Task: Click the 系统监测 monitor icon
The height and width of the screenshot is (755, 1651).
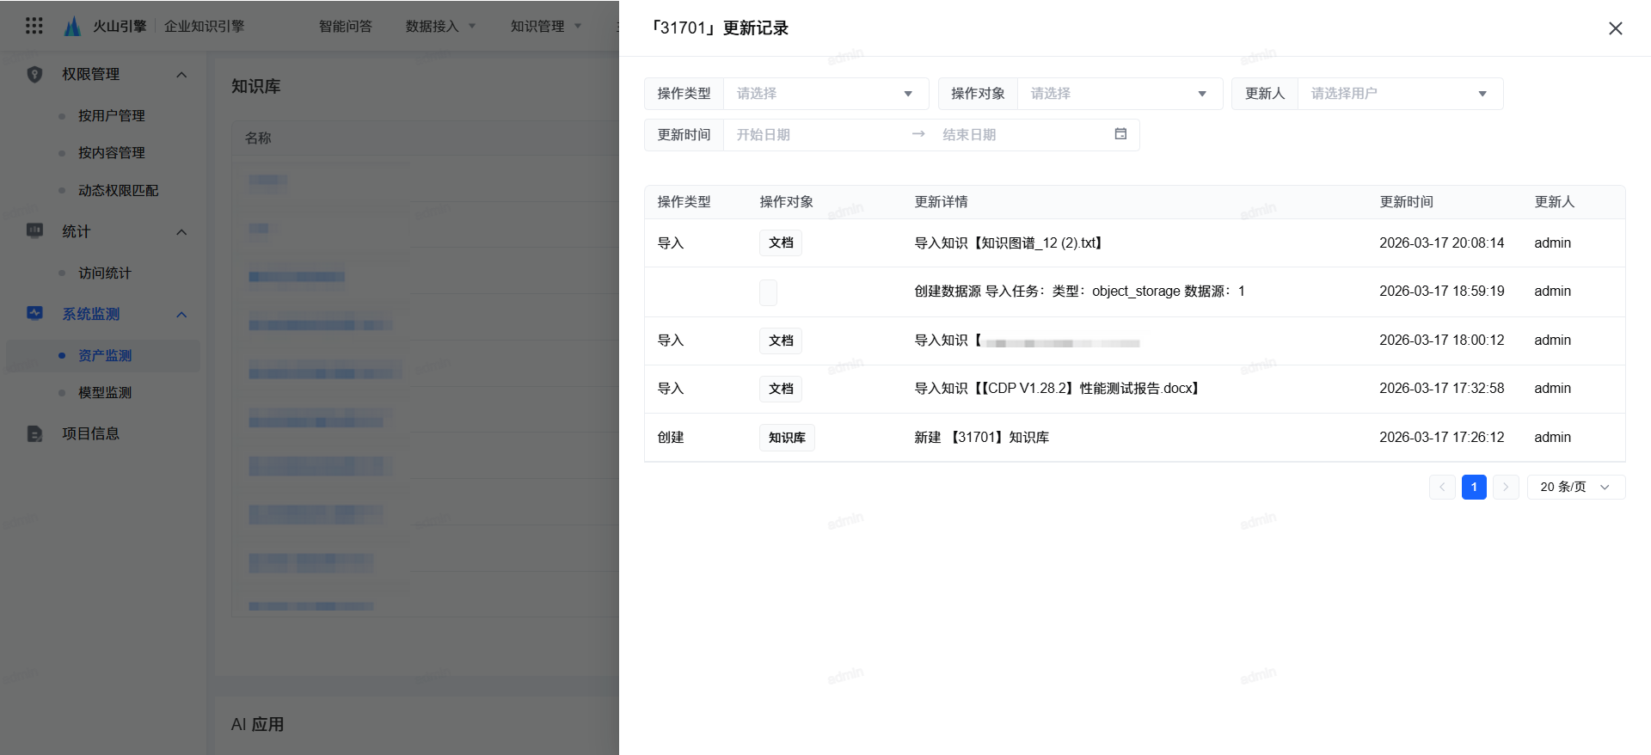Action: pyautogui.click(x=34, y=314)
